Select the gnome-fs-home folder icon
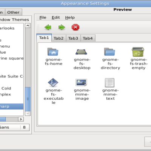Image resolution: width=151 pixels, height=151 pixels. [x=53, y=52]
